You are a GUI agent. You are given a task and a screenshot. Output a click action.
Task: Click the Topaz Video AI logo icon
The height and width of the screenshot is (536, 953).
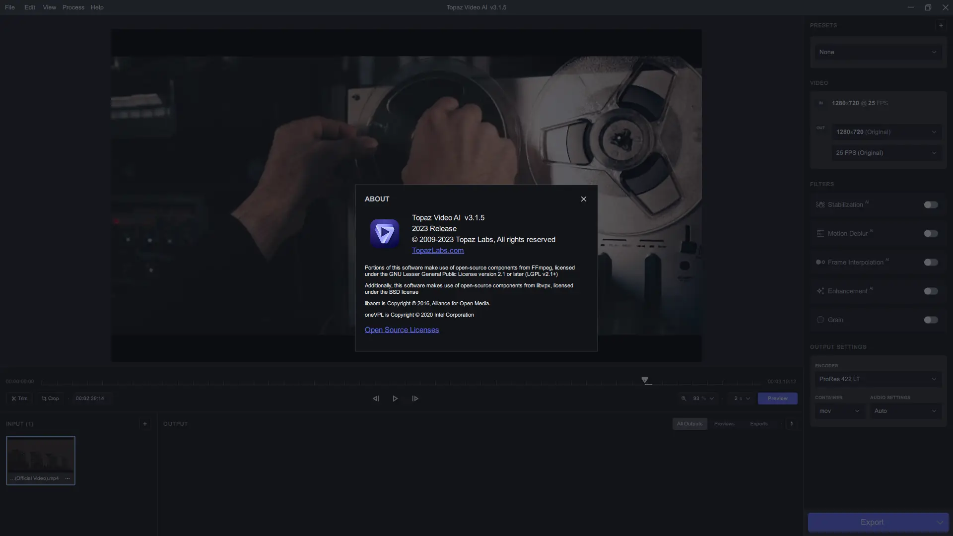(384, 233)
